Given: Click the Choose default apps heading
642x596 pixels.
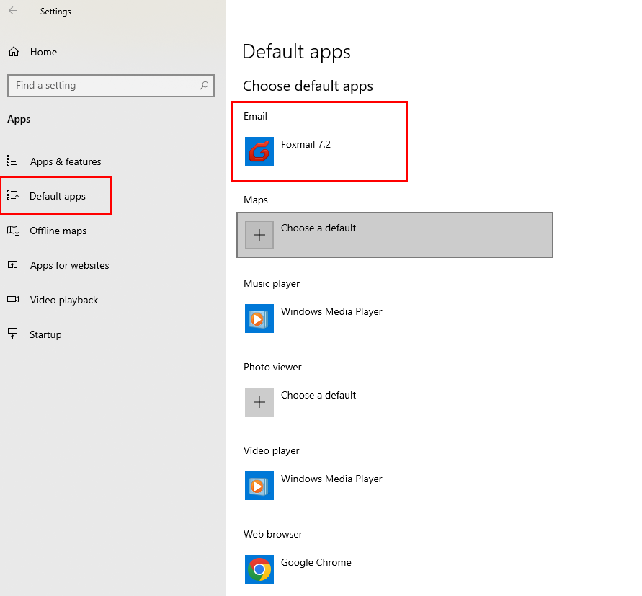Looking at the screenshot, I should 308,86.
